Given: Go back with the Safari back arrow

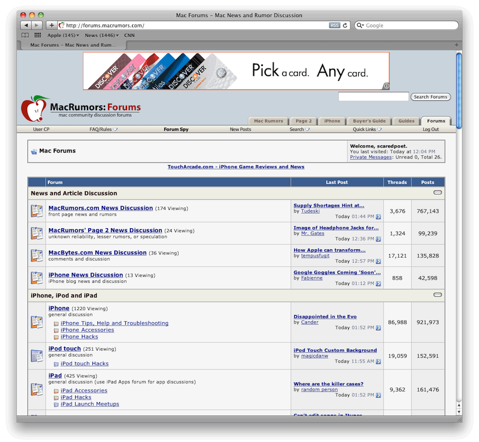Looking at the screenshot, I should 26,26.
